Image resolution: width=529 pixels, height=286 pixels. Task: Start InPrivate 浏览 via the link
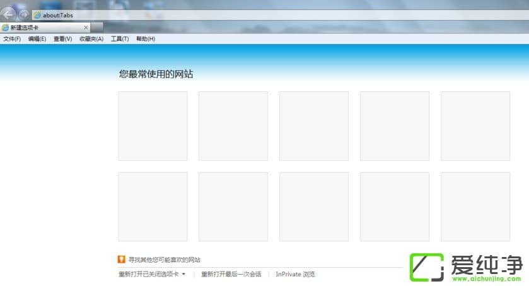[x=295, y=274]
